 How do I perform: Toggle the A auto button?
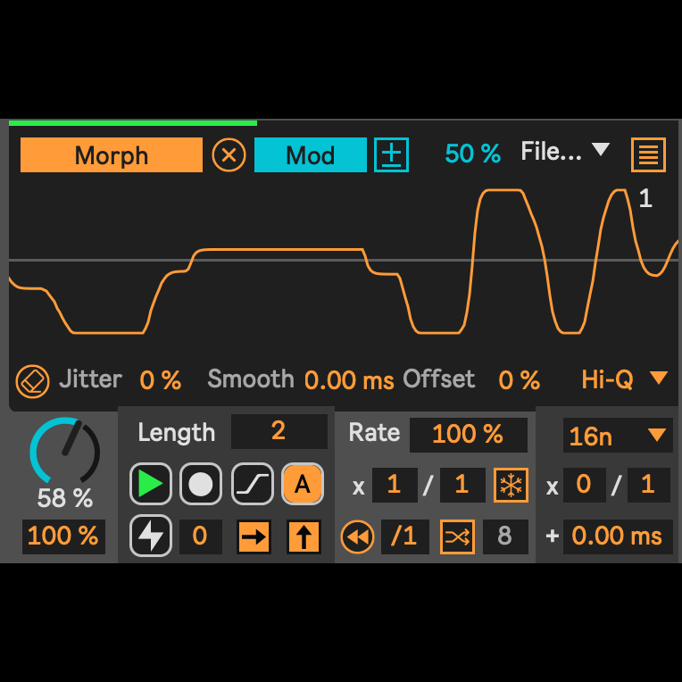click(303, 485)
